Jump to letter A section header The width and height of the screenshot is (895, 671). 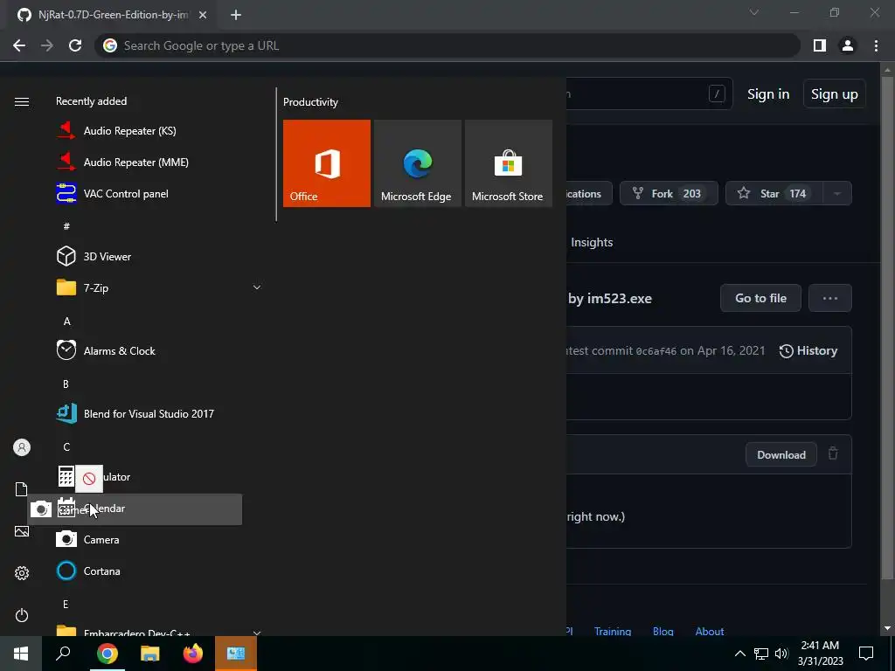(x=66, y=322)
